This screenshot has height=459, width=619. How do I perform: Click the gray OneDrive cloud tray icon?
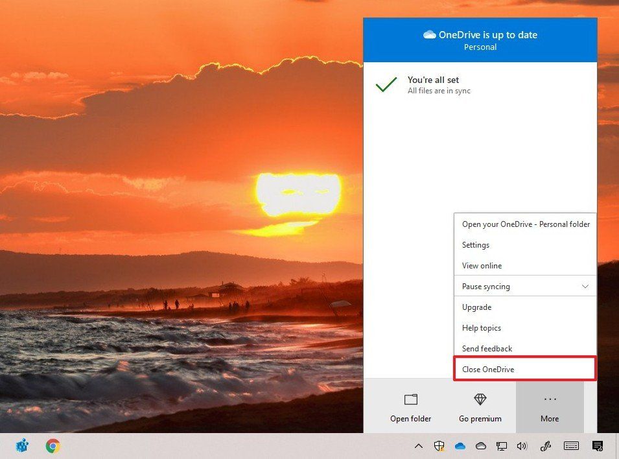(x=481, y=446)
